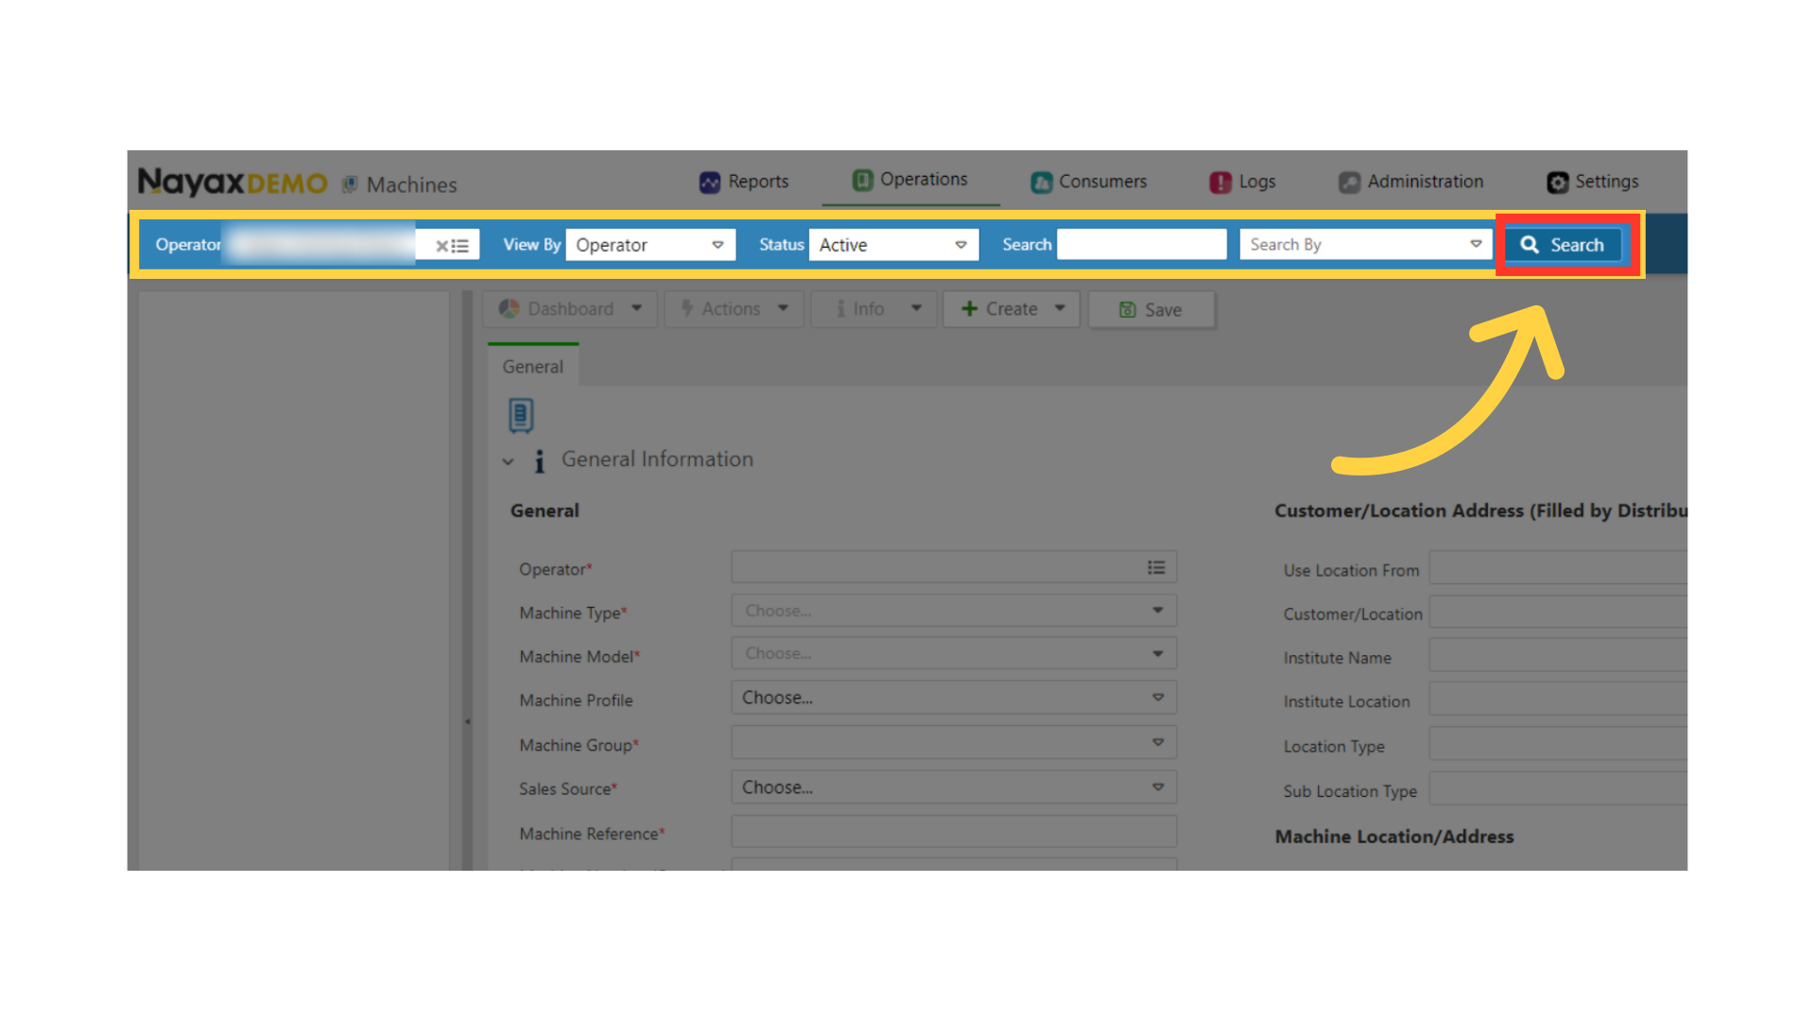Click the Machines page title text
This screenshot has width=1815, height=1021.
tap(411, 185)
